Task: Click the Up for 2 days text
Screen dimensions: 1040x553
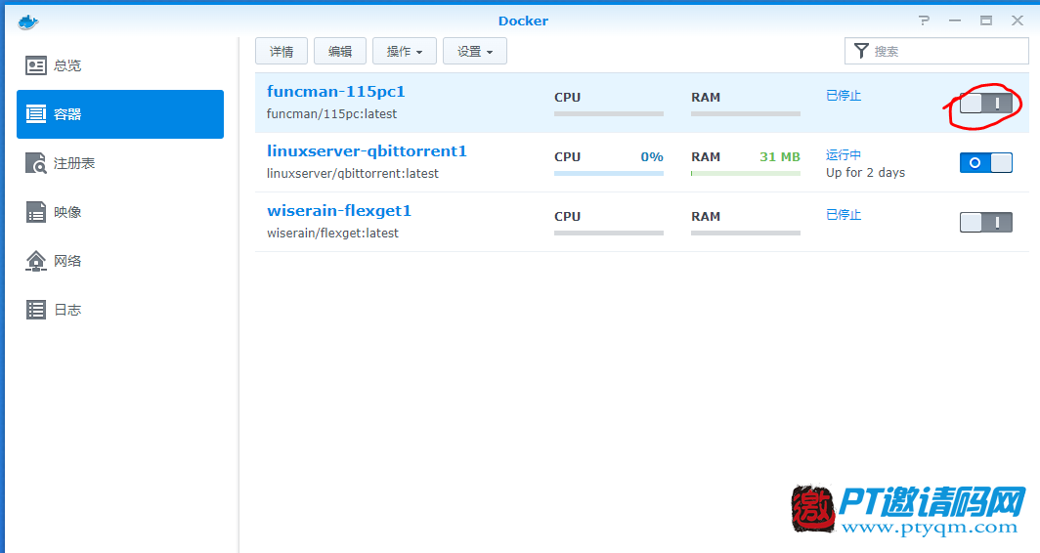Action: pos(866,172)
